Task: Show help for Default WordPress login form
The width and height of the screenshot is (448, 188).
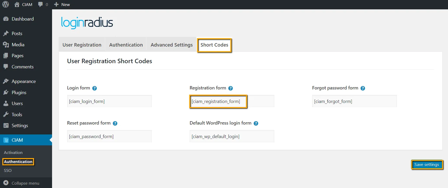Action: pyautogui.click(x=256, y=123)
